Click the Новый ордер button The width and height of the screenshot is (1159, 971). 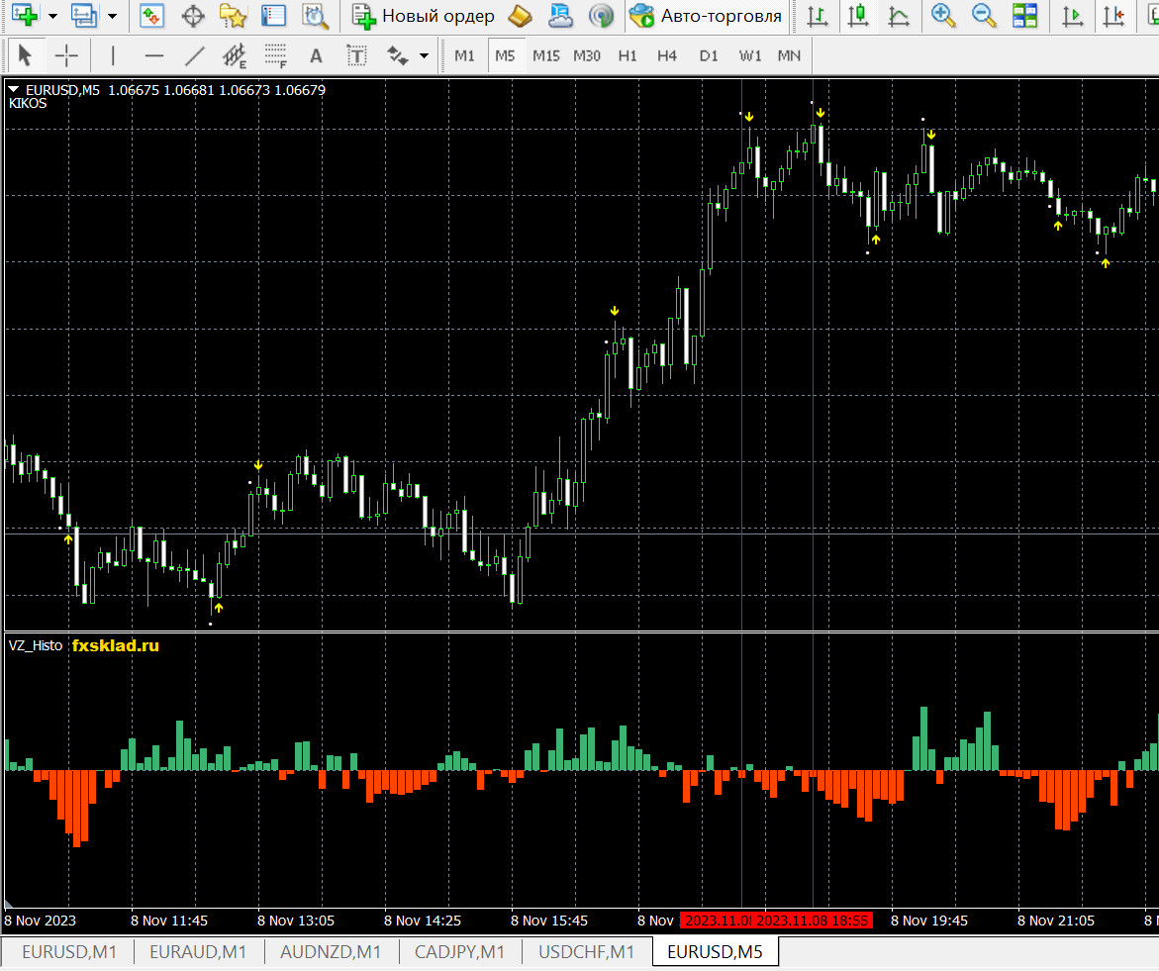coord(423,16)
